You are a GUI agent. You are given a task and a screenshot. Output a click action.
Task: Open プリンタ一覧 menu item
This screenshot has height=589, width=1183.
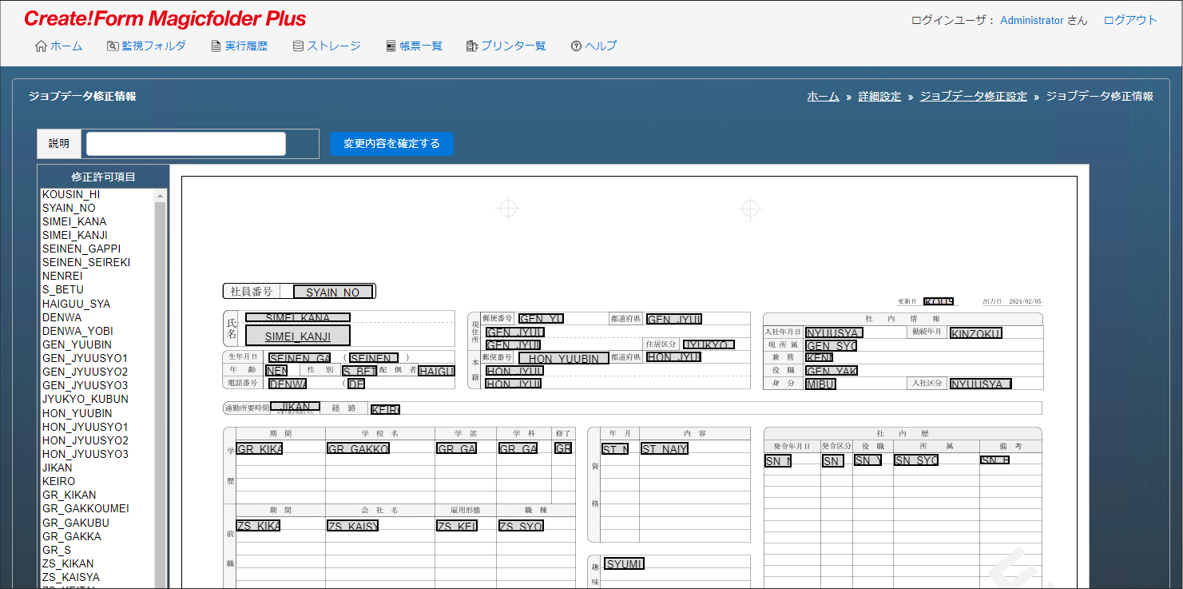514,46
